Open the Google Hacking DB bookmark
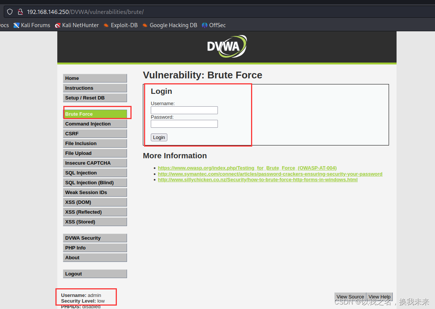The image size is (435, 309). tap(170, 25)
